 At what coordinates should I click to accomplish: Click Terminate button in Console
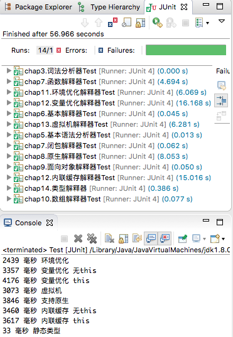(x=64, y=238)
